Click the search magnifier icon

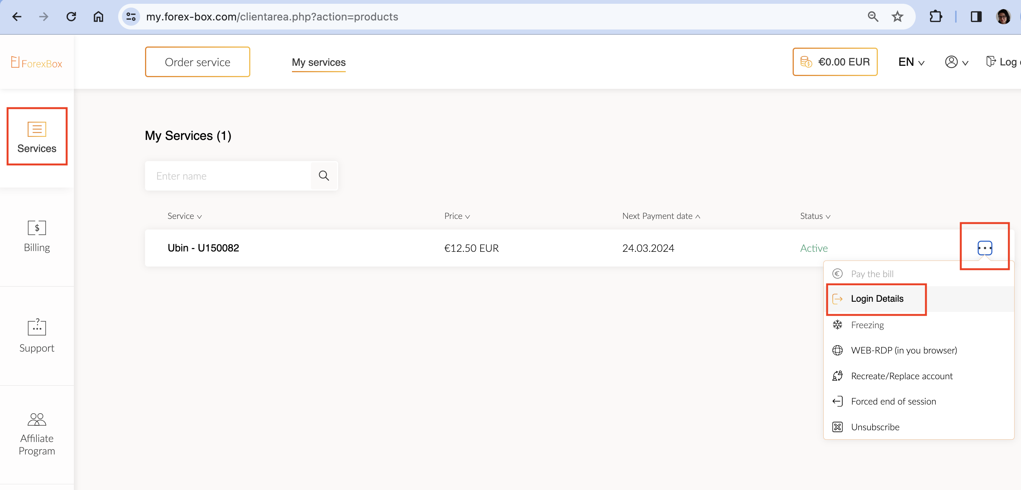[324, 176]
